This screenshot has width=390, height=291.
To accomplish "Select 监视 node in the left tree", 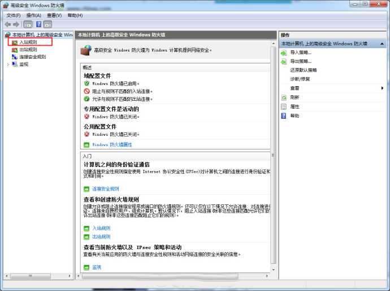I will 24,65.
